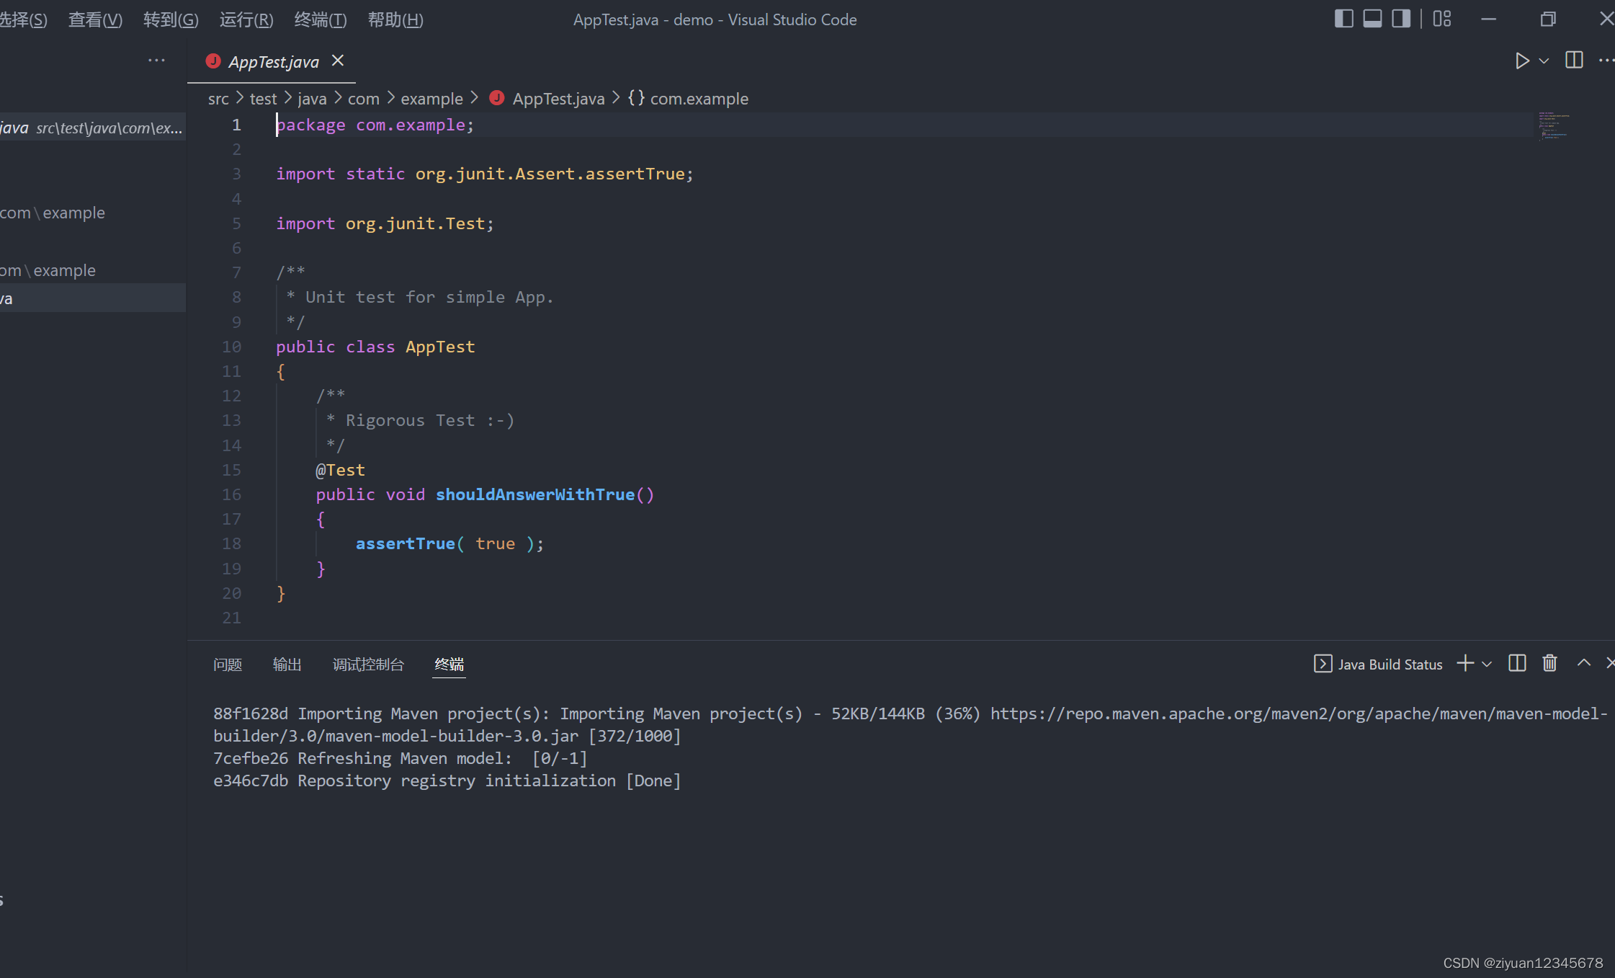Image resolution: width=1615 pixels, height=978 pixels.
Task: Open the 运行(R) menu
Action: (x=246, y=19)
